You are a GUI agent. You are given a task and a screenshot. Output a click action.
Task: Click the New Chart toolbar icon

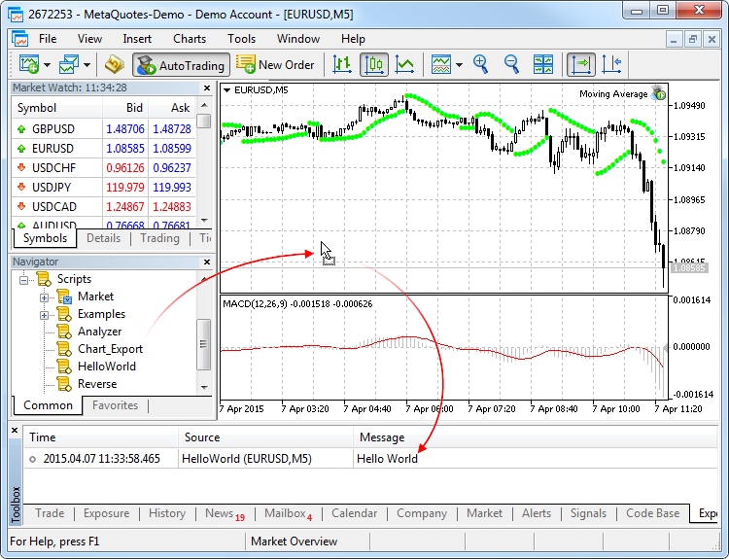[29, 64]
